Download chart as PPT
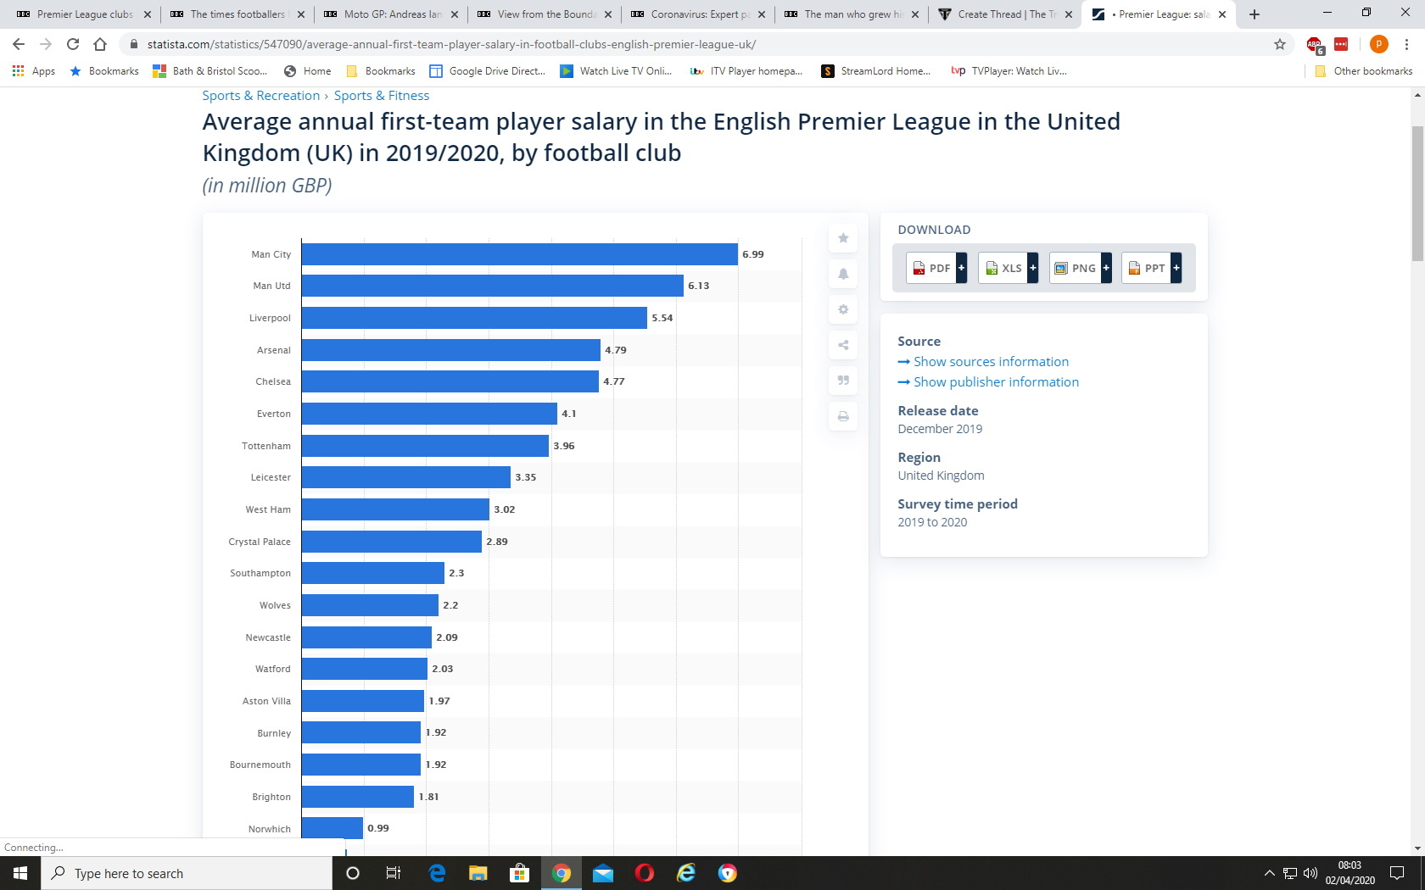 point(1146,268)
